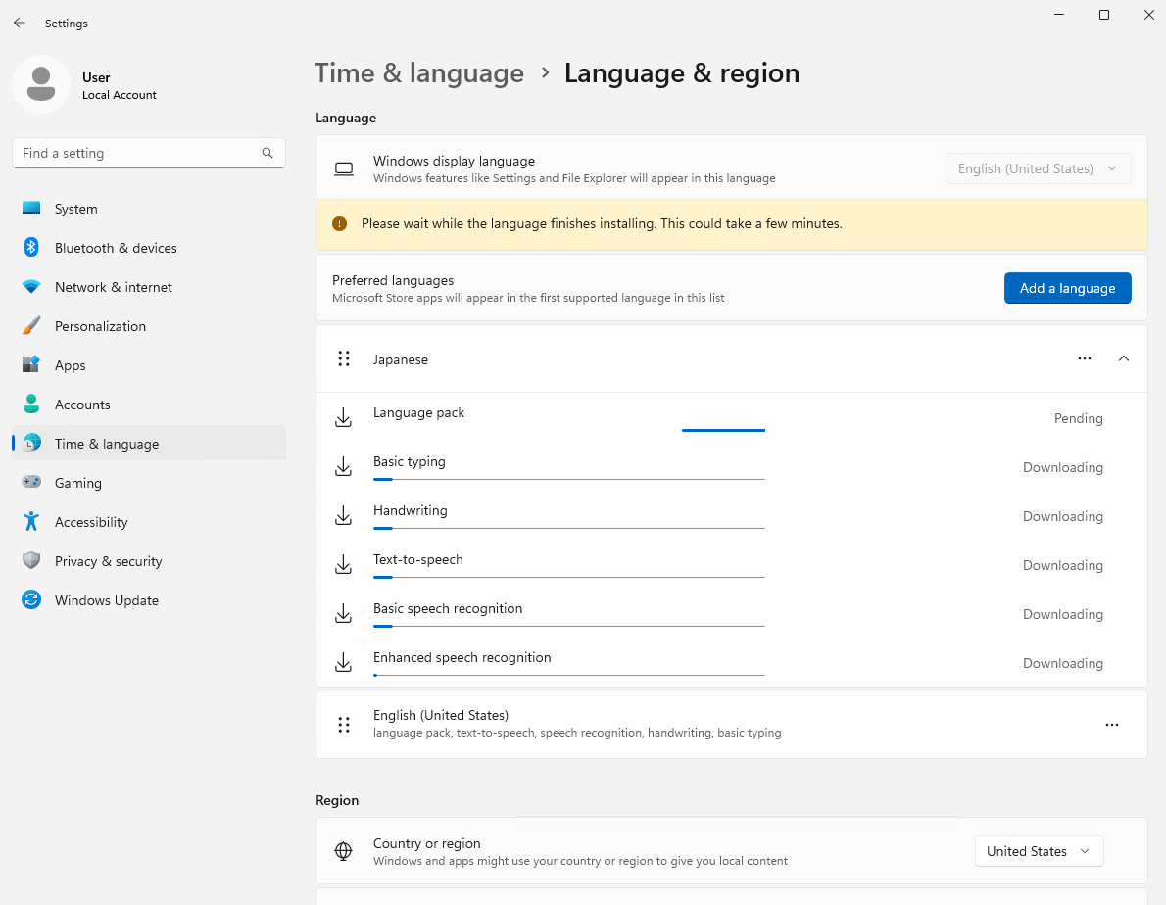Click Enhanced speech recognition download icon
Screen dimensions: 1166x905
[x=343, y=663]
